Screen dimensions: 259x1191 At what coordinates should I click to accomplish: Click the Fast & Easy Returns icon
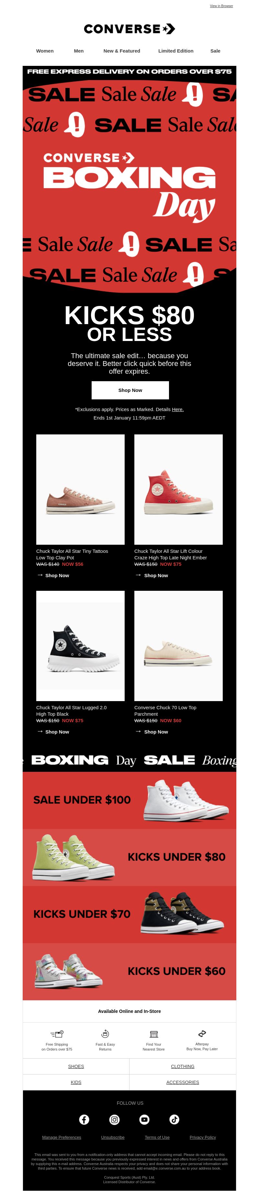[105, 1034]
